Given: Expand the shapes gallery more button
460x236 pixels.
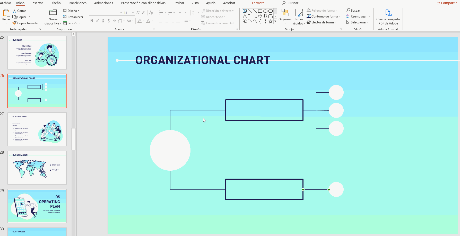Looking at the screenshot, I should 275,22.
